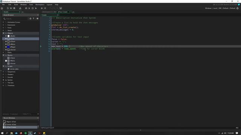
Task: Open the Build menu
Action: 16,4
